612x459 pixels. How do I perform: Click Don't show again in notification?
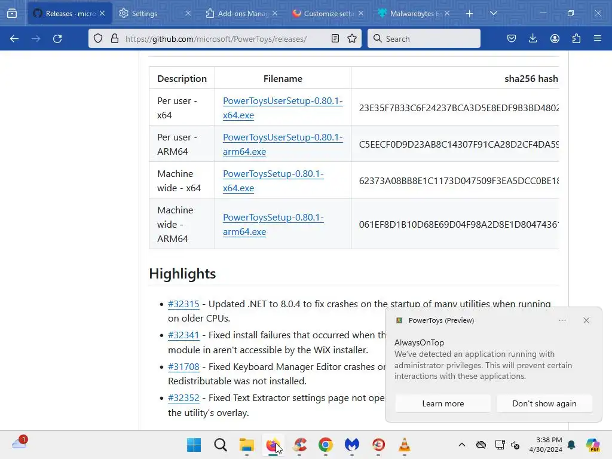pos(544,403)
